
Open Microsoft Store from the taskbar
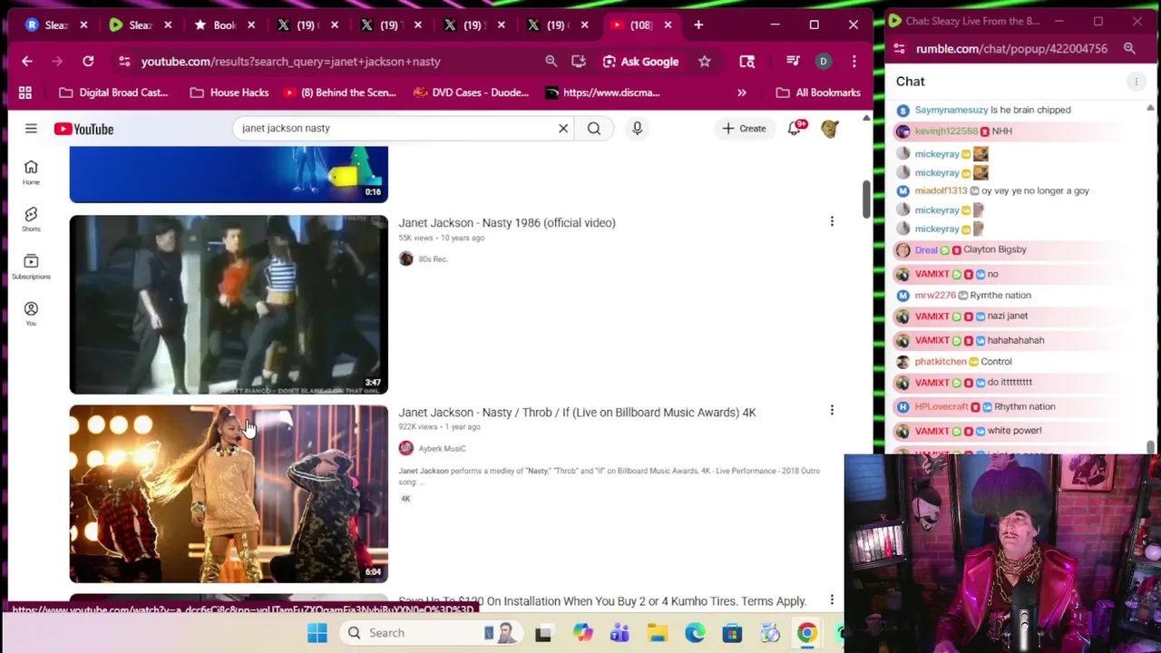[732, 632]
